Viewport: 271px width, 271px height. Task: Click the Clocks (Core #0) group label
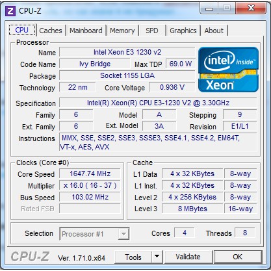(x=43, y=162)
